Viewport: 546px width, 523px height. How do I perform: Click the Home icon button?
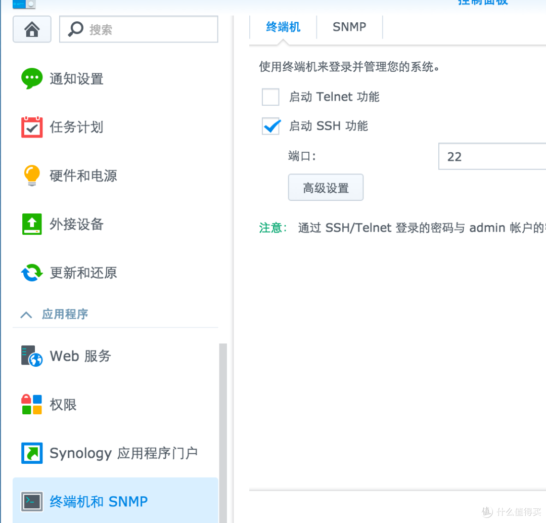pos(32,29)
